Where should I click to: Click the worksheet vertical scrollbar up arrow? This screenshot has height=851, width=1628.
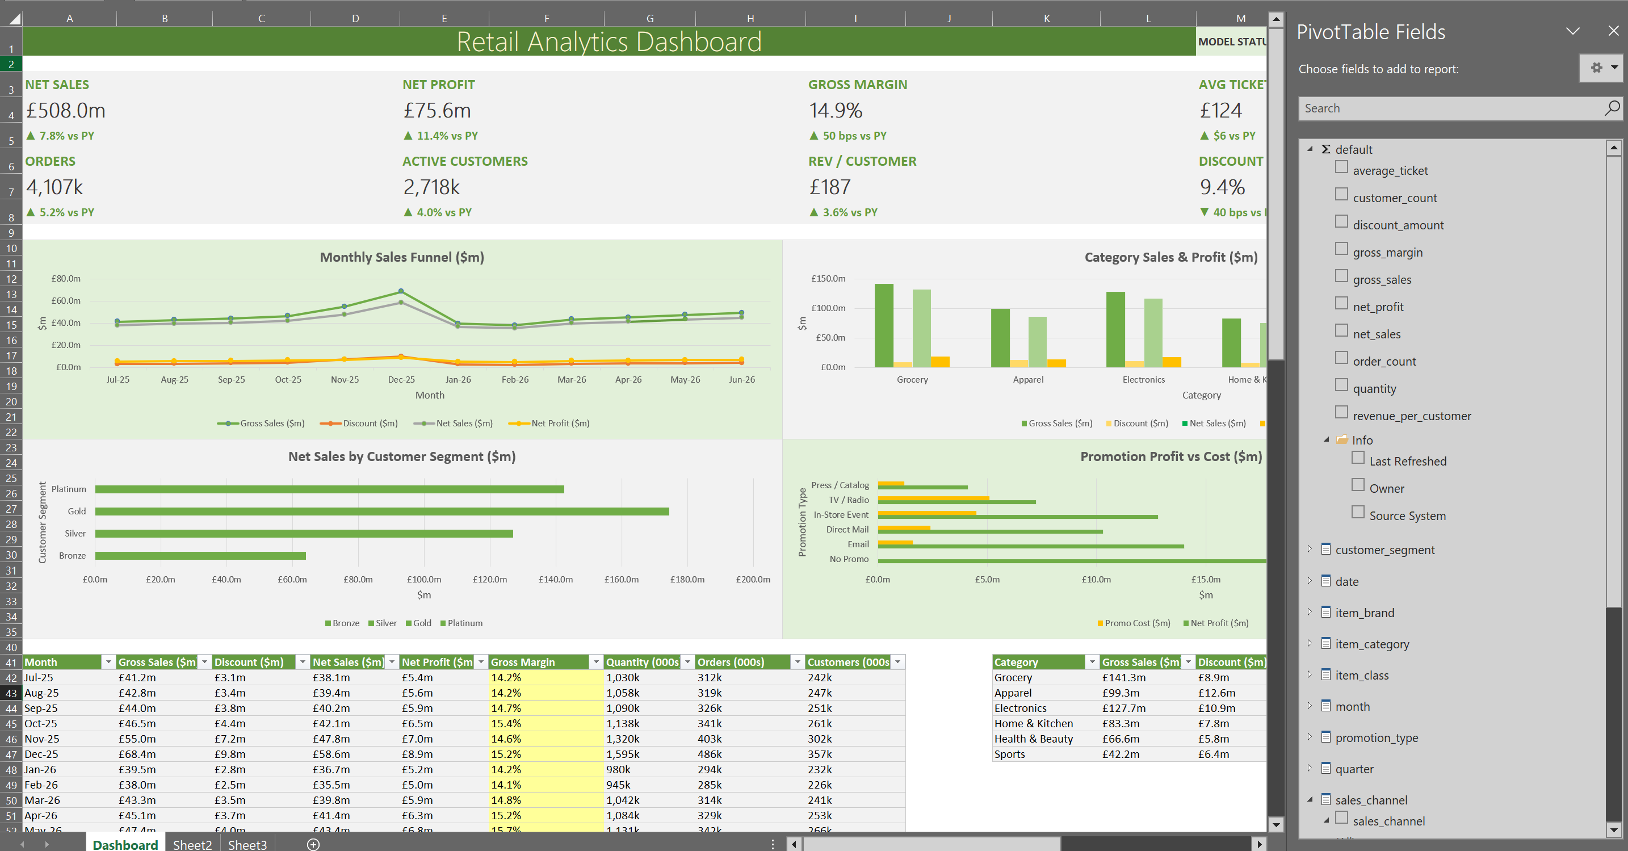[x=1276, y=19]
